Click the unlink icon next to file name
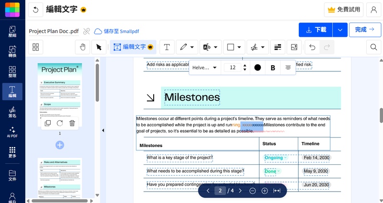This screenshot has width=383, height=203. tap(87, 31)
